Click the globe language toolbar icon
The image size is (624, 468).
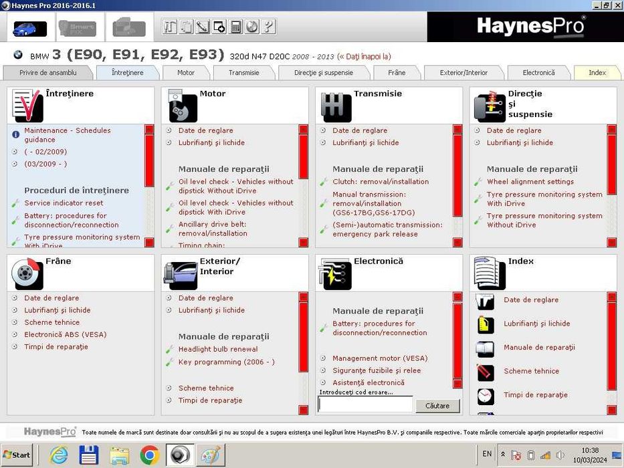click(x=252, y=27)
